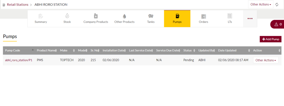Open the Summary tab icon
This screenshot has width=284, height=106.
(41, 16)
